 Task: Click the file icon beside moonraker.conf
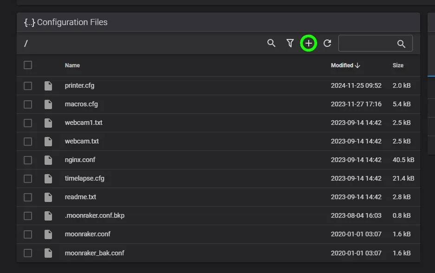(x=48, y=234)
